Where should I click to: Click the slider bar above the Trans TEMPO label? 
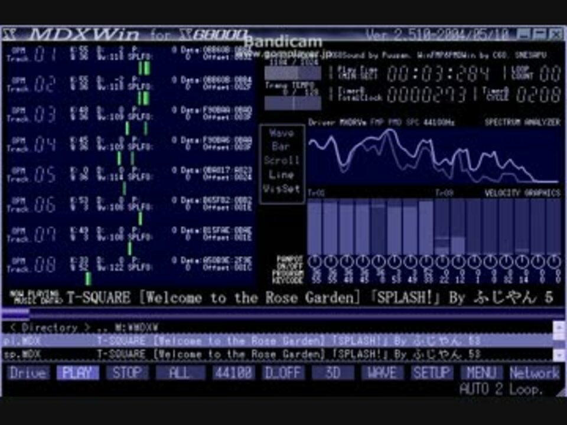(x=292, y=73)
